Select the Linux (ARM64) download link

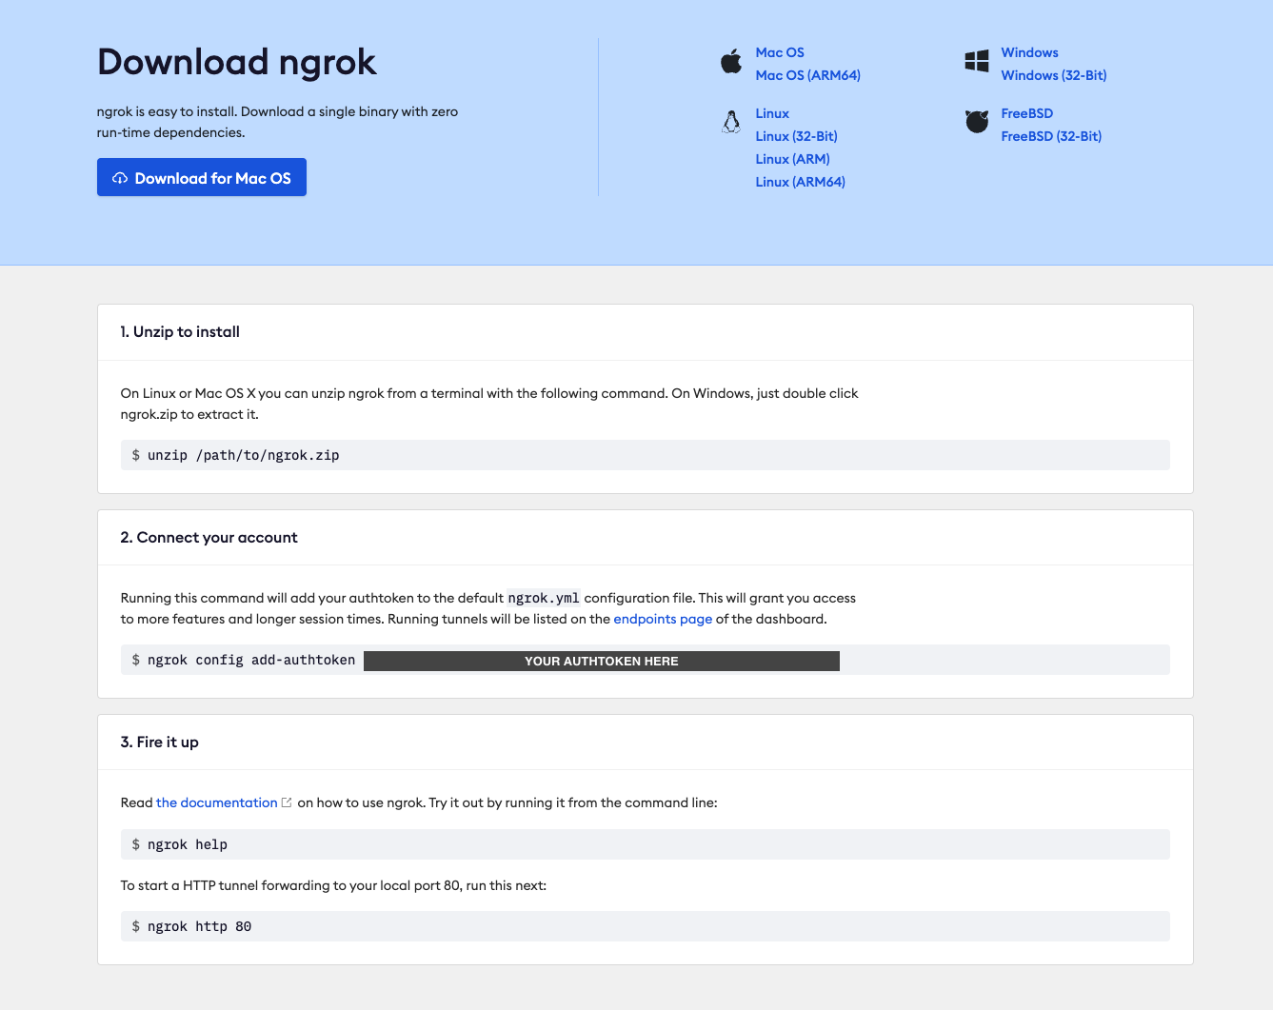(x=801, y=182)
